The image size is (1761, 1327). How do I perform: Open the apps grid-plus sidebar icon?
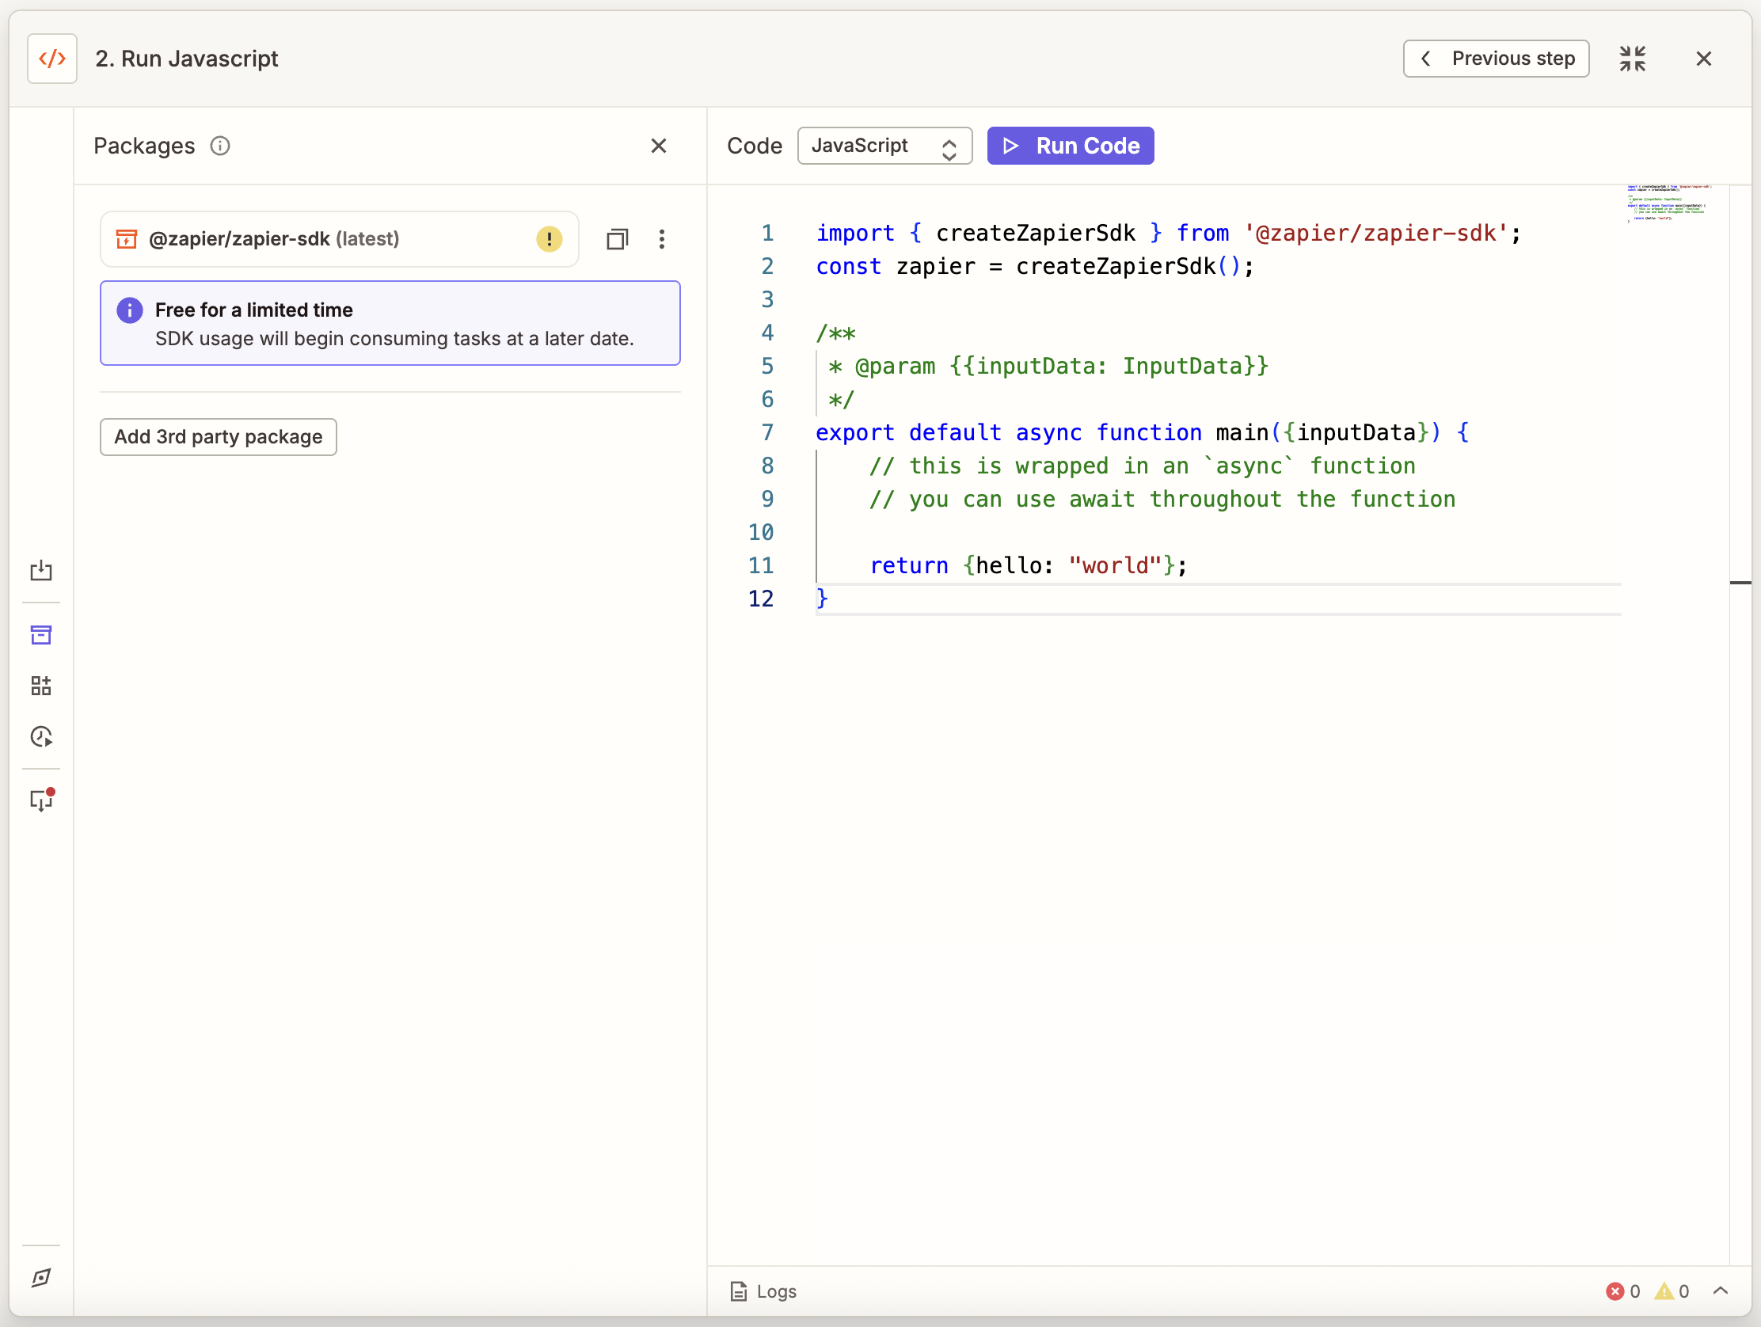click(41, 686)
